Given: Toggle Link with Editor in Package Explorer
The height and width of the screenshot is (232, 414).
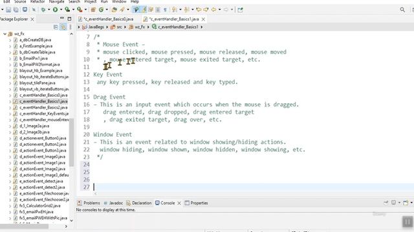Looking at the screenshot, I should 63,27.
